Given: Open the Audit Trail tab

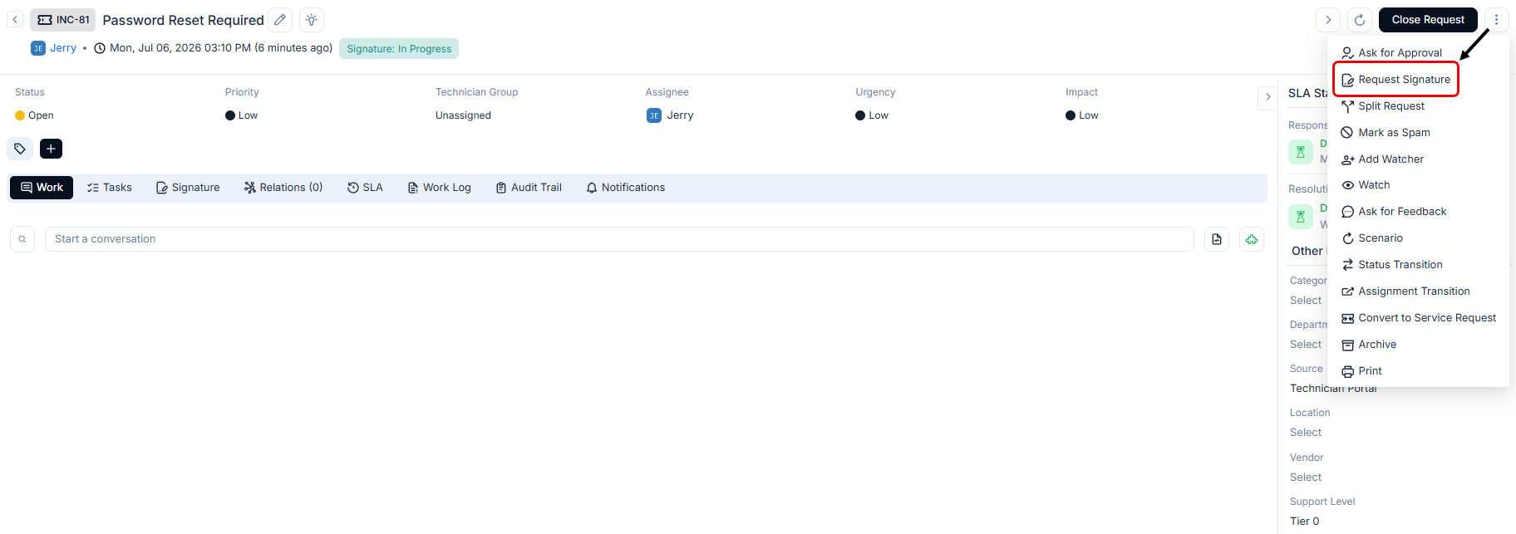Looking at the screenshot, I should tap(529, 188).
